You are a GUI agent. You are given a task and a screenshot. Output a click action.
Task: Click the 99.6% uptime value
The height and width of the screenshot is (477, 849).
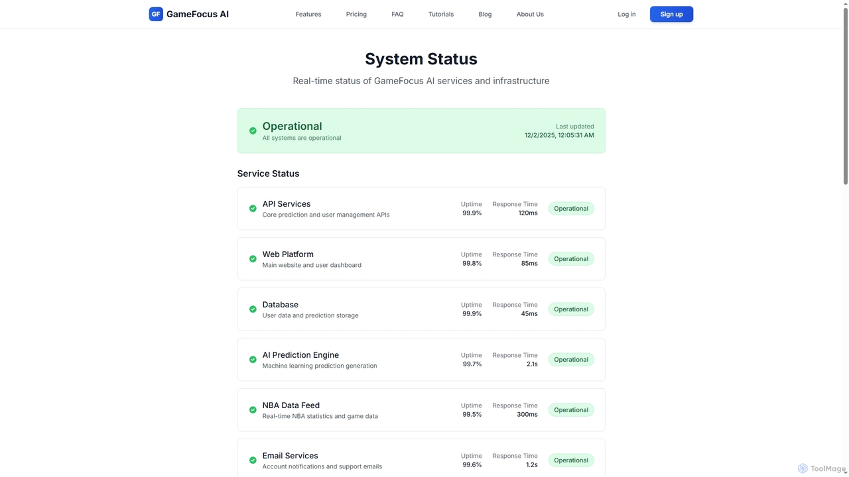click(472, 465)
